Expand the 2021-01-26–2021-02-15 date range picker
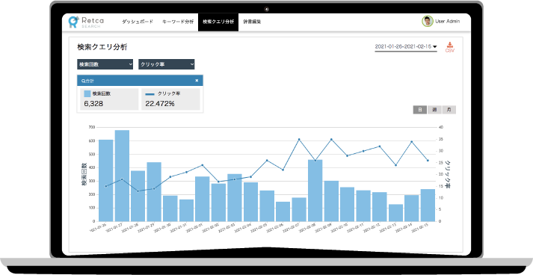 point(406,47)
